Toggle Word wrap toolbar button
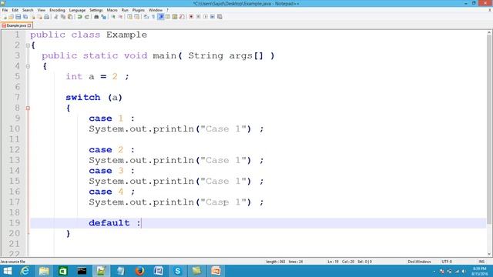The image size is (493, 277). click(x=146, y=17)
